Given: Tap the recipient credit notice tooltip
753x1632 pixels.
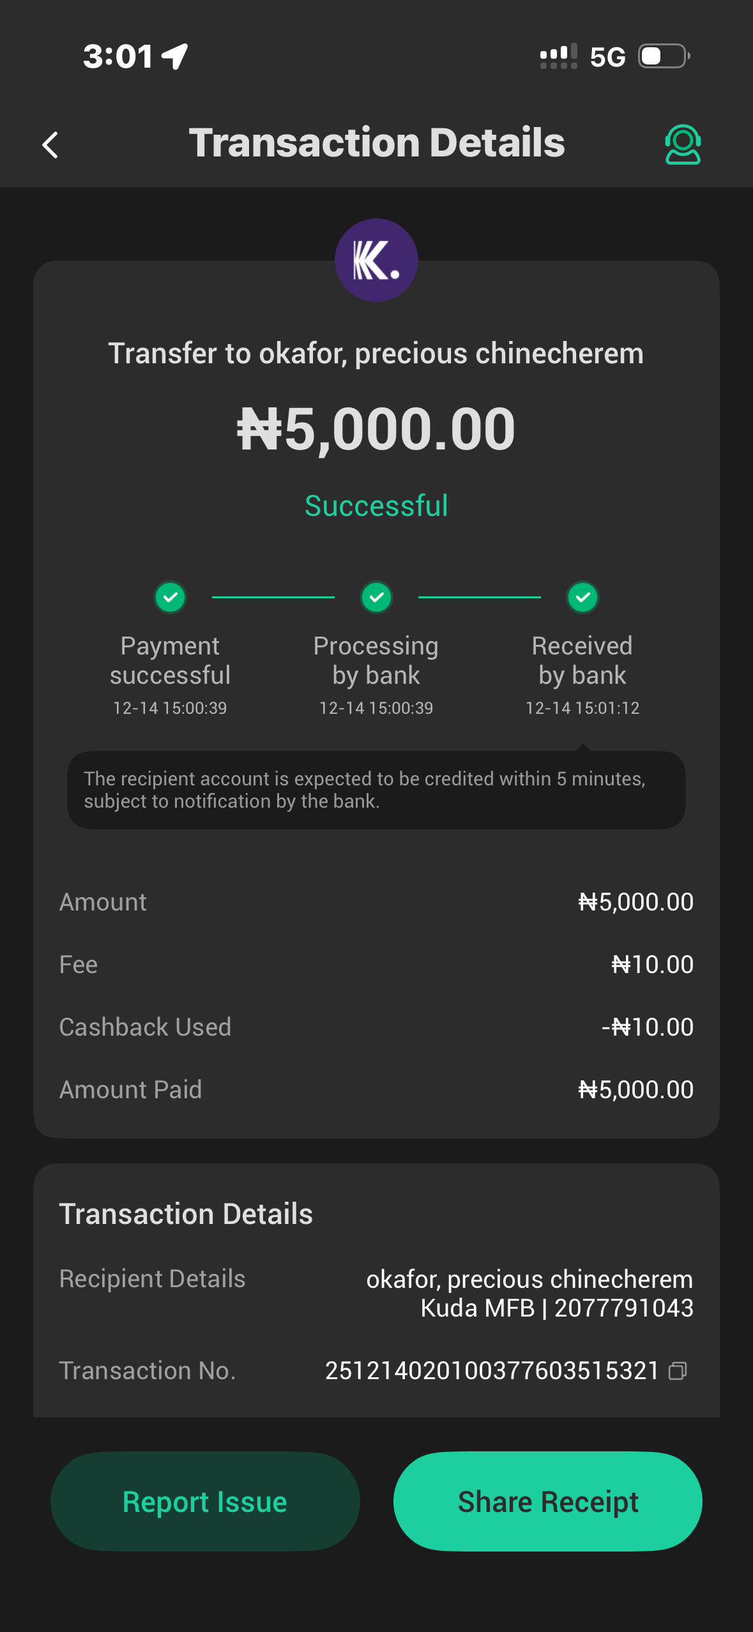Looking at the screenshot, I should click(376, 790).
